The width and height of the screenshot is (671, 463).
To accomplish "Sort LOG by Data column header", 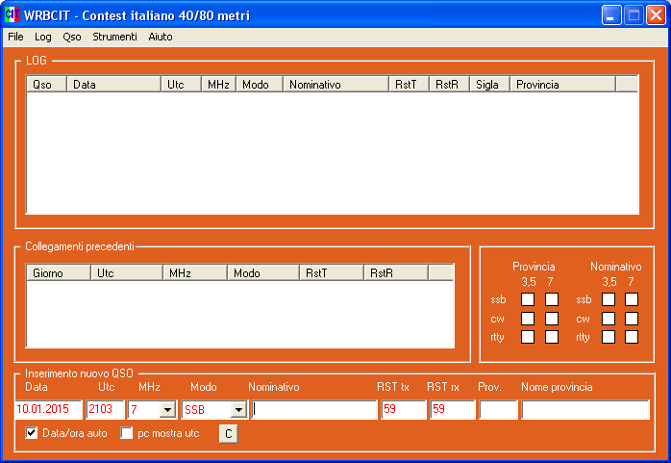I will [x=113, y=84].
